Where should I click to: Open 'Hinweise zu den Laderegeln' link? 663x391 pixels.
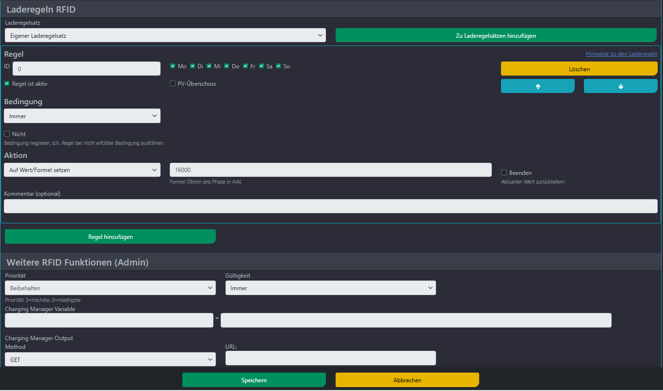coord(621,54)
